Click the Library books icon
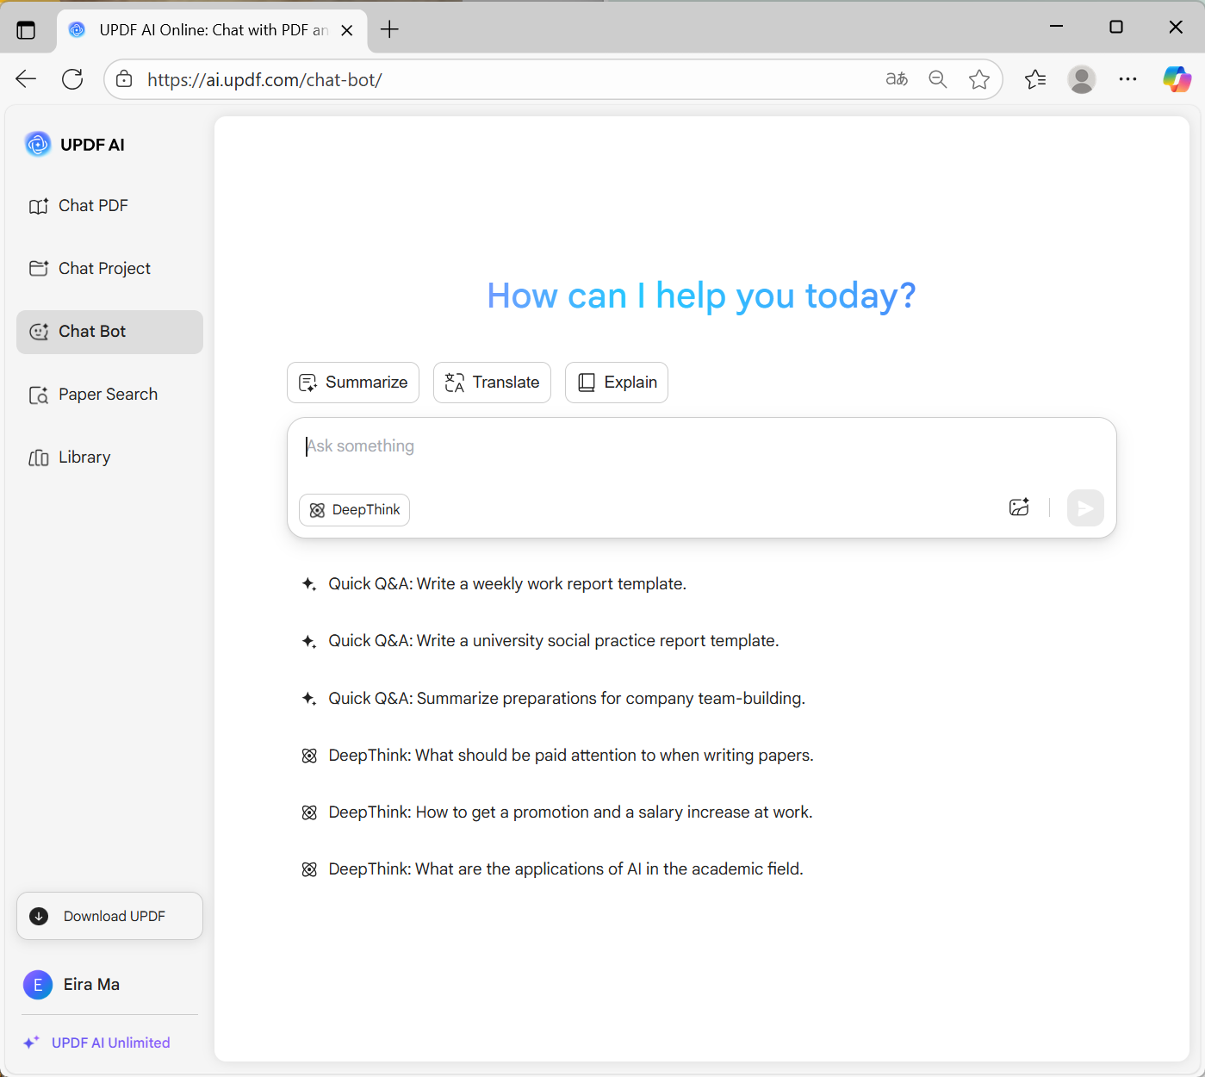 pos(39,458)
